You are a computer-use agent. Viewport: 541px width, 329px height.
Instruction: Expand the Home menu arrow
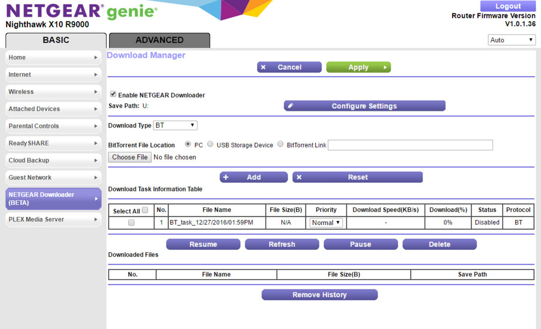click(x=96, y=58)
